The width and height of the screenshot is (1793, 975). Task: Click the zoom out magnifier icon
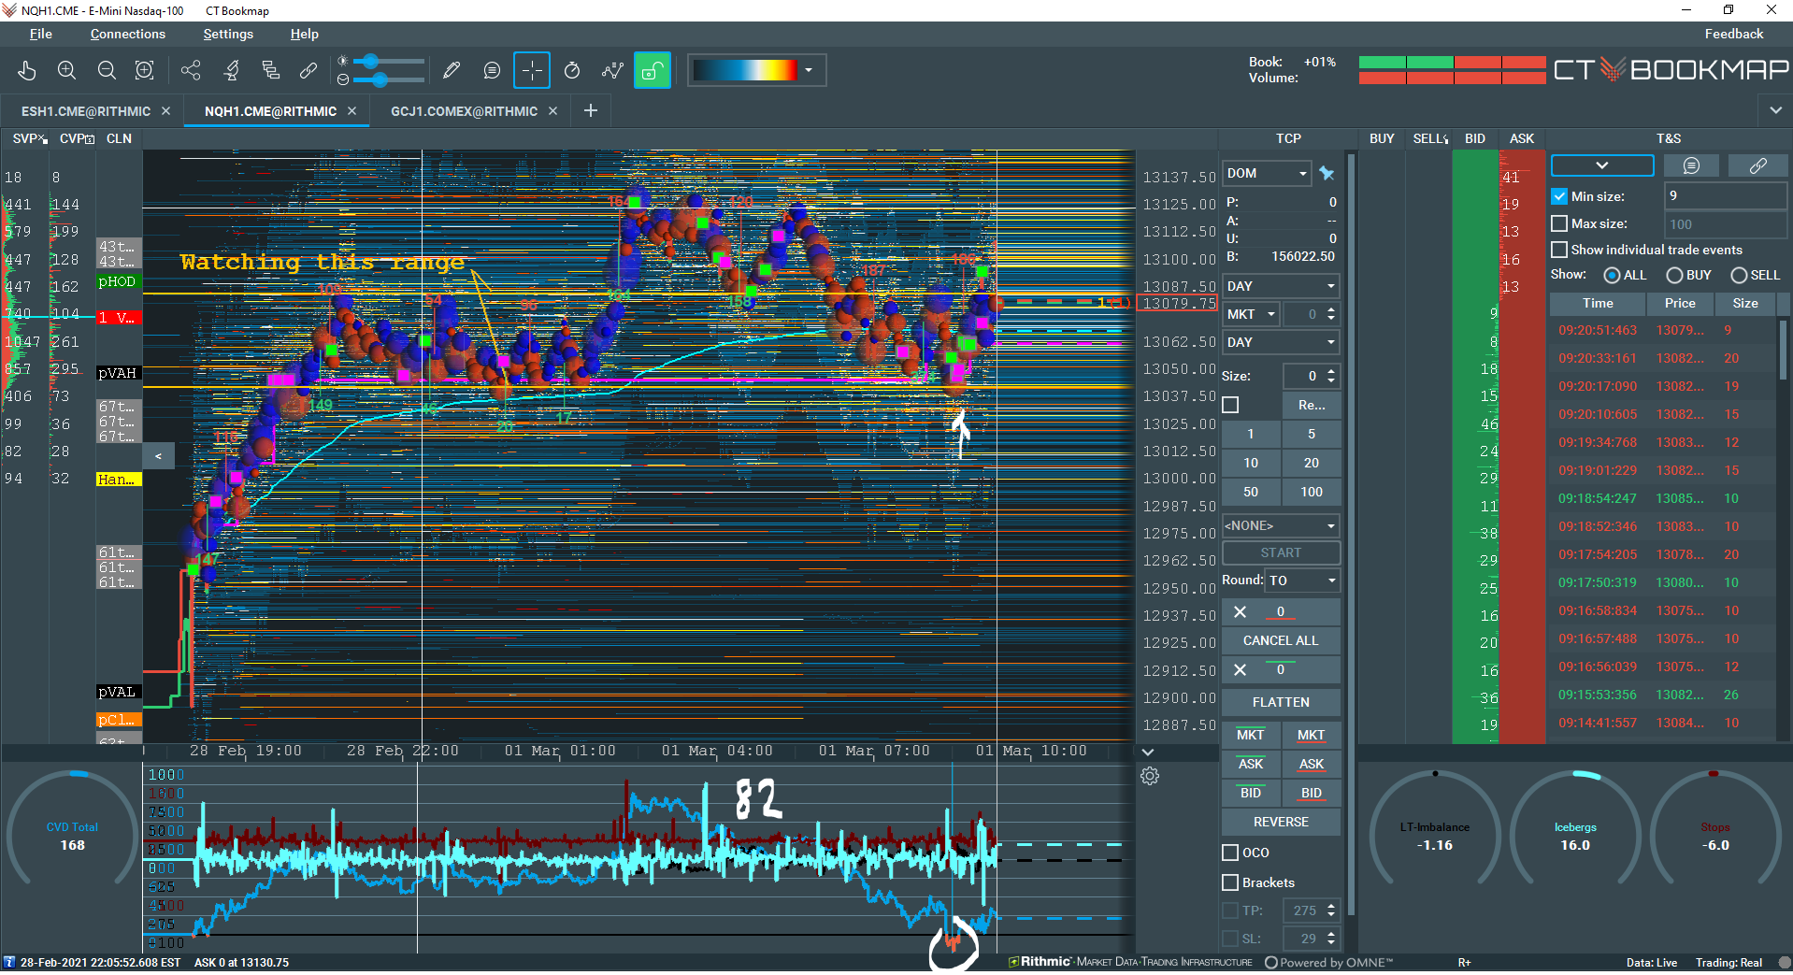pos(107,70)
